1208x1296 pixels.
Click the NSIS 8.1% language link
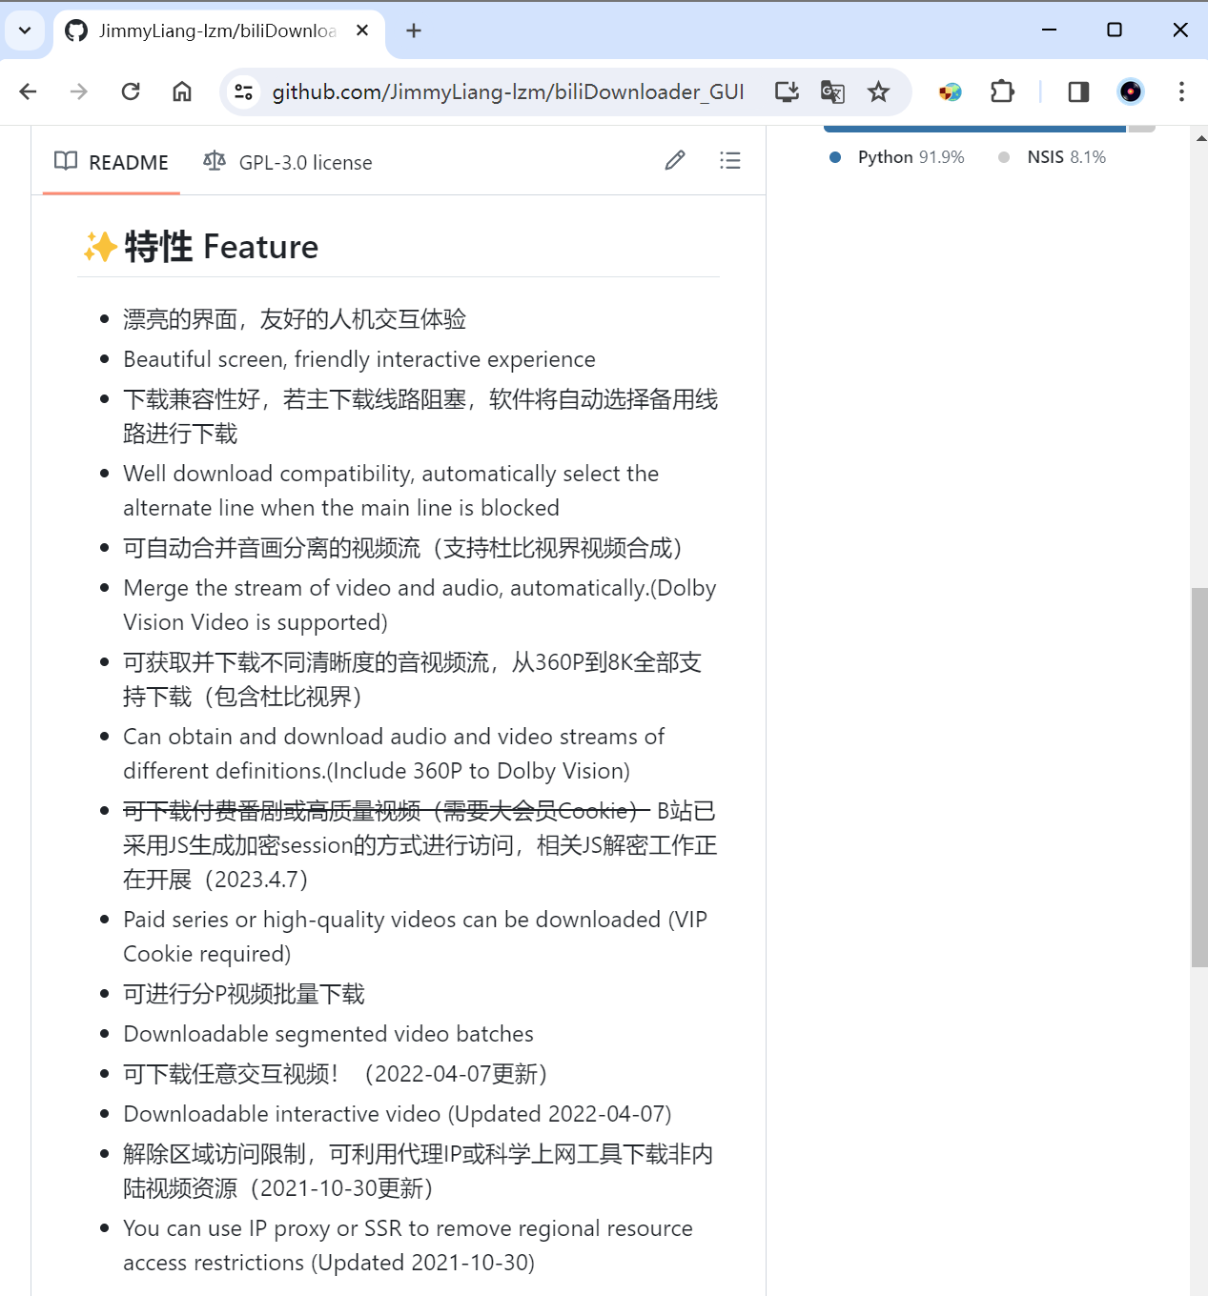pyautogui.click(x=1053, y=157)
